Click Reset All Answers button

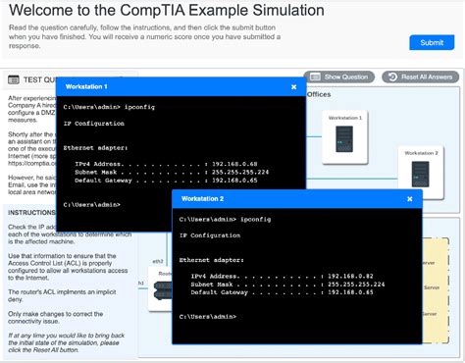[x=420, y=78]
